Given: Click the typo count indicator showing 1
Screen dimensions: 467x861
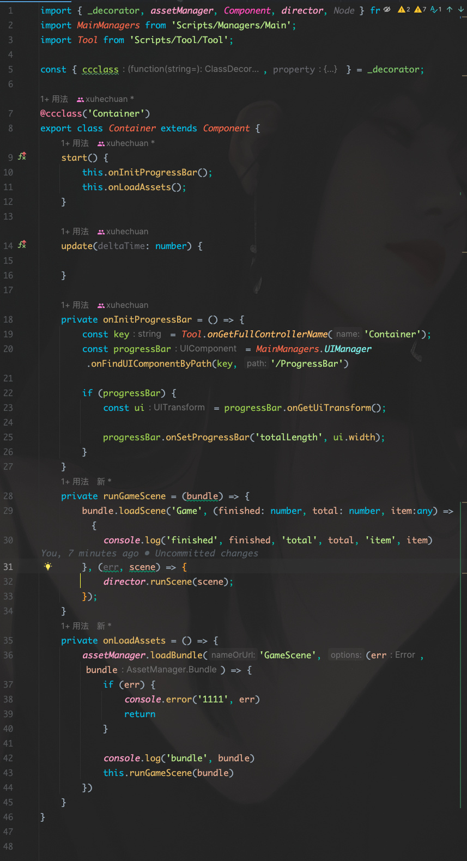Looking at the screenshot, I should (436, 9).
